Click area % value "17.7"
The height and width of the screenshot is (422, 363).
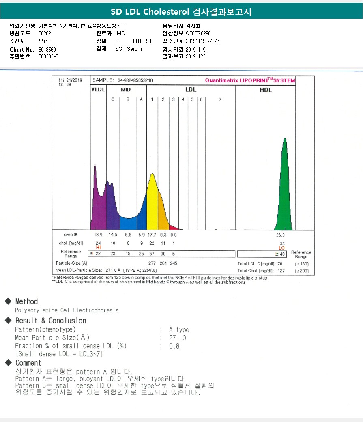pos(152,235)
